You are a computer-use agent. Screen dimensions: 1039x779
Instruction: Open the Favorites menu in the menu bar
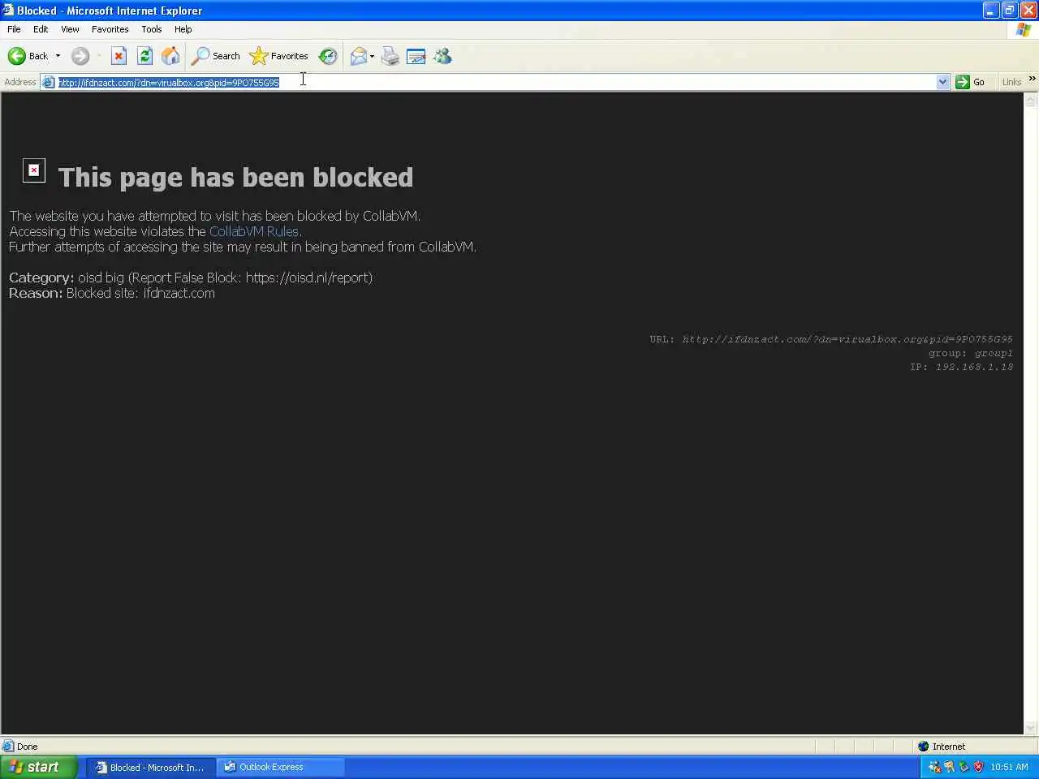point(110,29)
